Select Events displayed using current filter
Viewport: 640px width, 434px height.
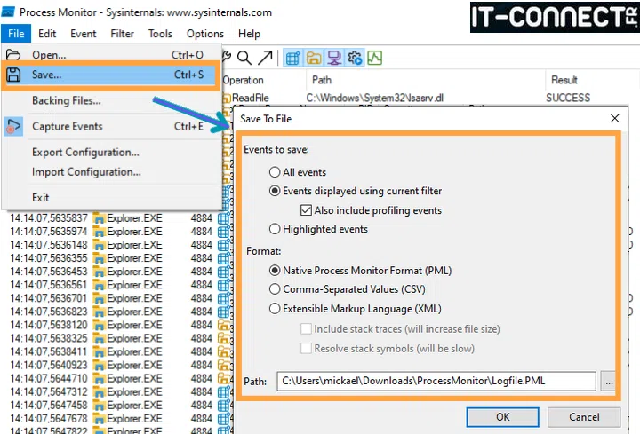point(275,191)
